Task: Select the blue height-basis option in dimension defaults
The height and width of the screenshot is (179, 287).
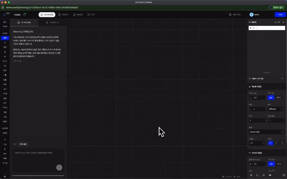Action: point(271,164)
